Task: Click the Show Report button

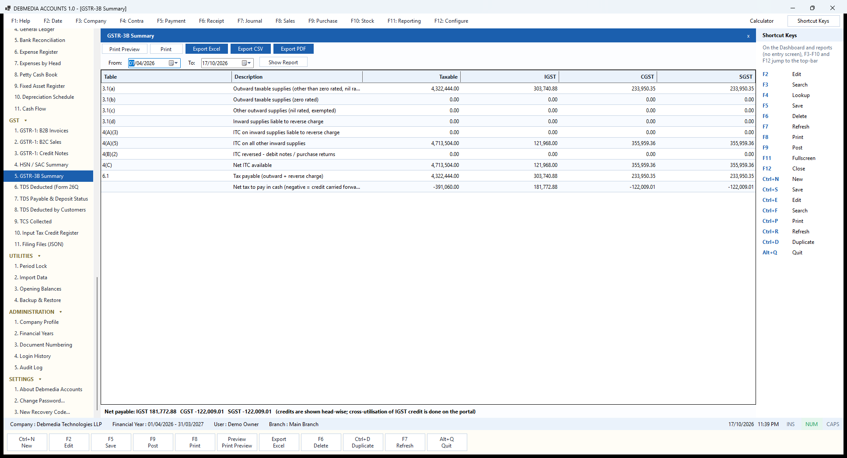Action: [283, 62]
